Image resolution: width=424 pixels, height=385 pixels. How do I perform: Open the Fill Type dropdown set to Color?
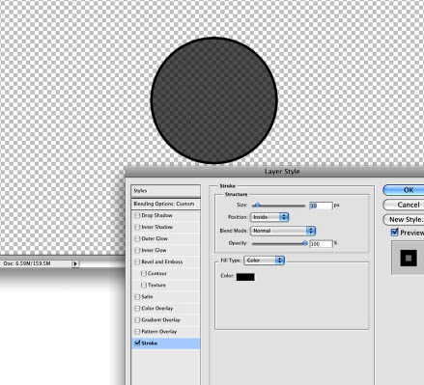[x=265, y=261]
